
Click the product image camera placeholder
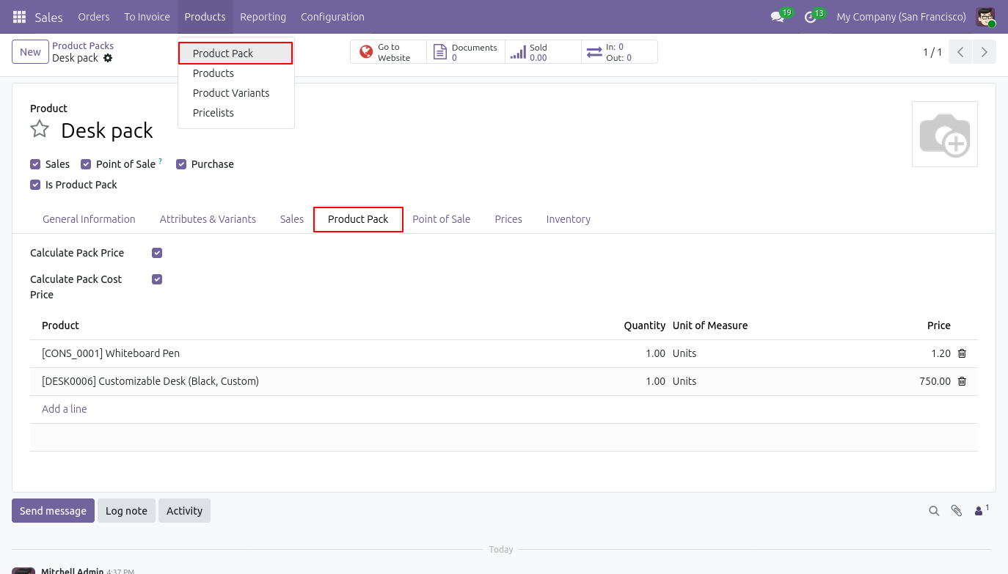[x=945, y=134]
